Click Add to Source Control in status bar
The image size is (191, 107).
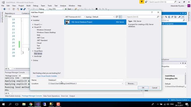coord(179,100)
